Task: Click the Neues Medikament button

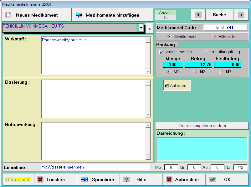Action: [x=37, y=15]
